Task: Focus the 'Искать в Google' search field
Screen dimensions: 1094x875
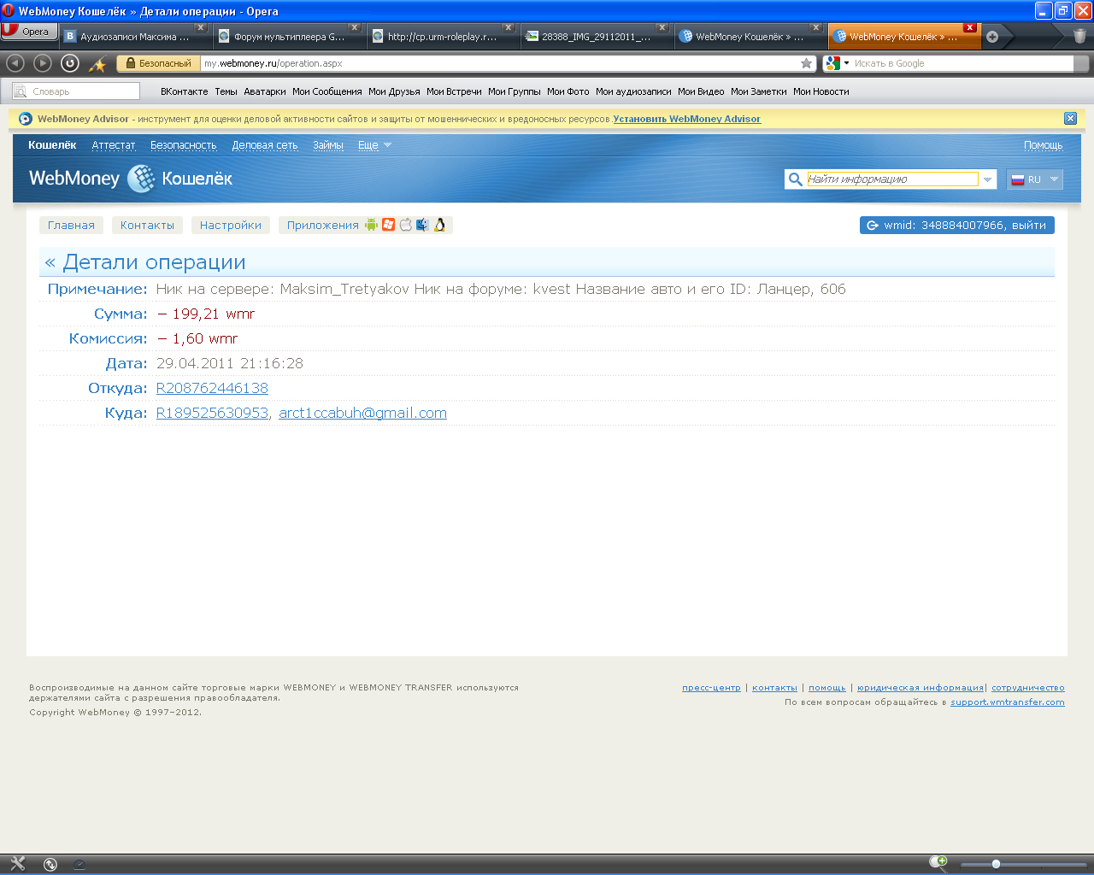Action: click(x=962, y=63)
